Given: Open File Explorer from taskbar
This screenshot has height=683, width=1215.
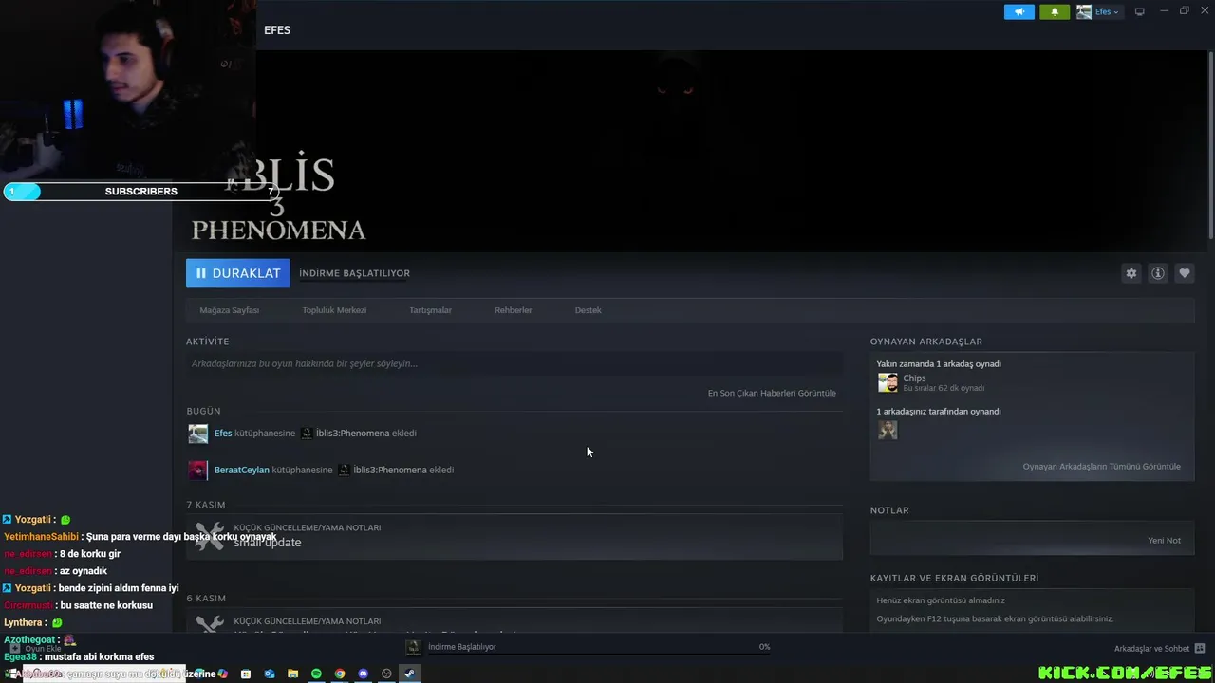Looking at the screenshot, I should tap(292, 674).
